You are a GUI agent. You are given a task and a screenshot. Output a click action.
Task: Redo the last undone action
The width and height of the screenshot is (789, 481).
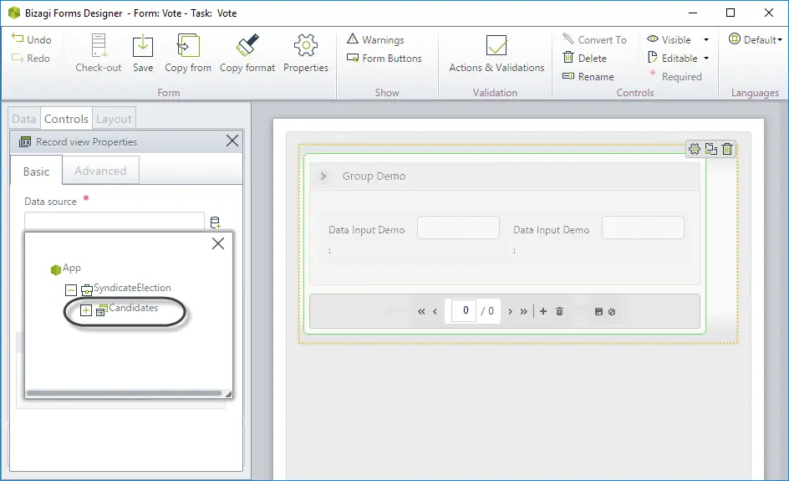pyautogui.click(x=31, y=58)
